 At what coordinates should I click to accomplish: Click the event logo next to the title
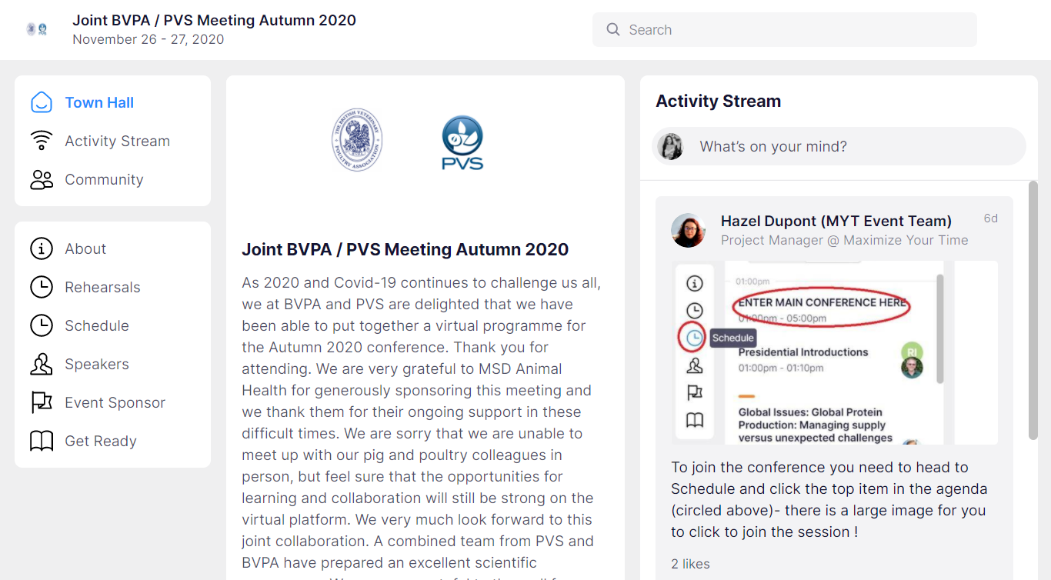[36, 29]
